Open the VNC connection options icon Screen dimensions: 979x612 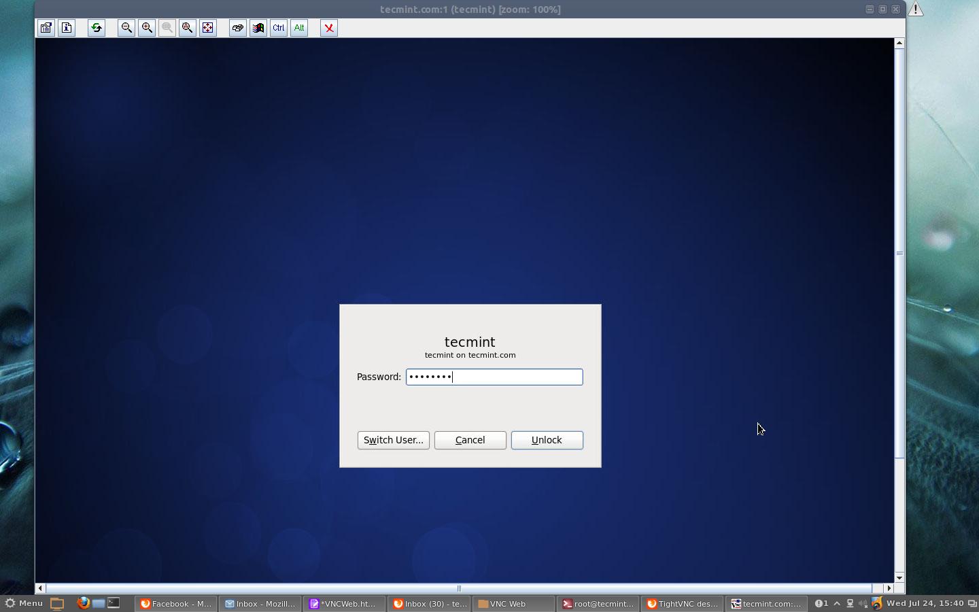pos(46,28)
